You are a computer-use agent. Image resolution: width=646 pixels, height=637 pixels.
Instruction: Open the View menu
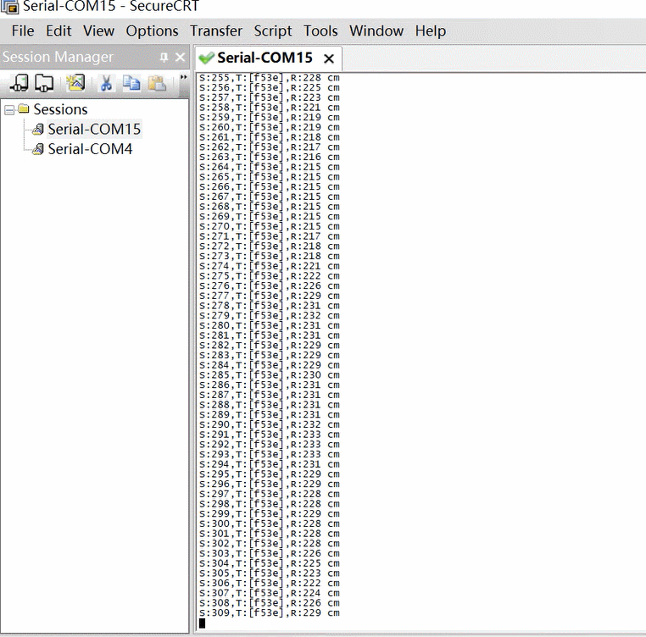tap(98, 30)
